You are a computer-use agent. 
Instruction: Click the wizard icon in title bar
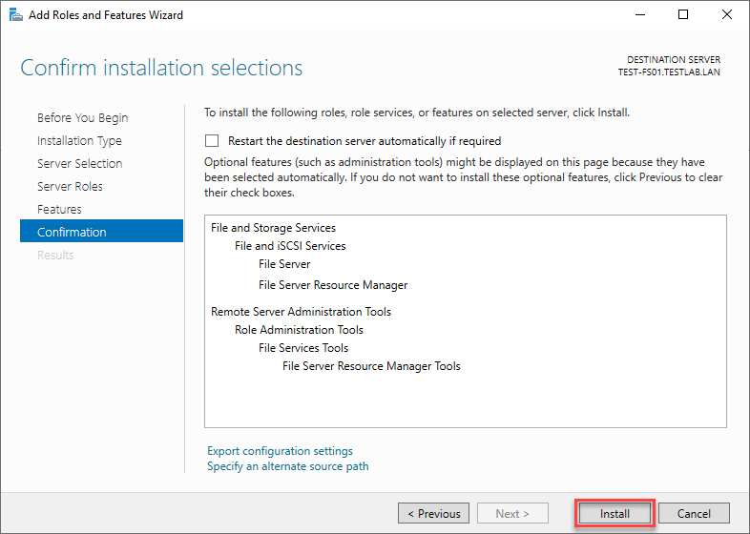(x=16, y=15)
